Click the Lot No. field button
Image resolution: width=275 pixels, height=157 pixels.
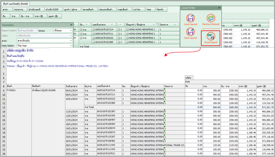(138, 9)
